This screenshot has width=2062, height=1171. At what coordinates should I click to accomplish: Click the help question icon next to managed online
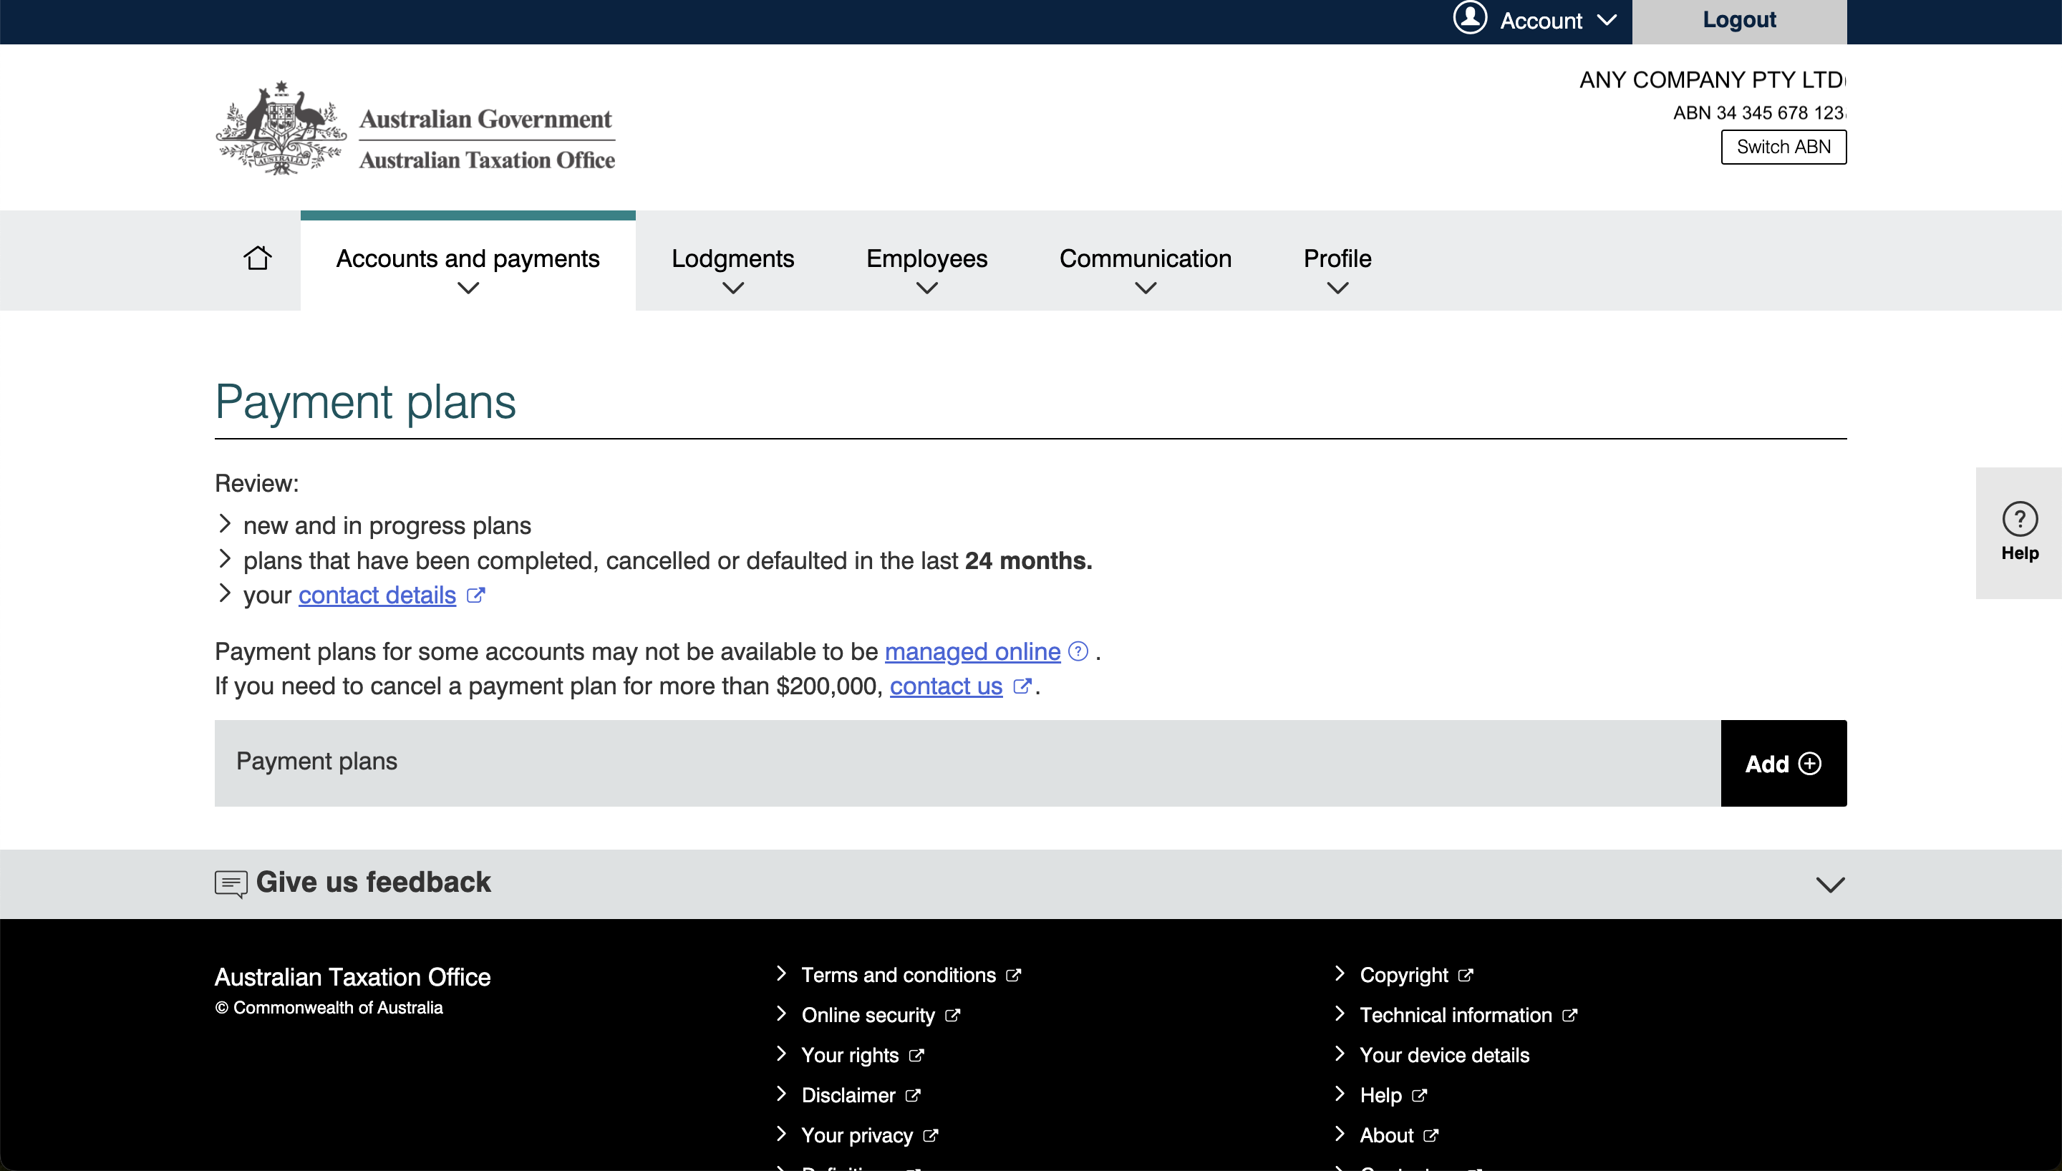coord(1078,651)
